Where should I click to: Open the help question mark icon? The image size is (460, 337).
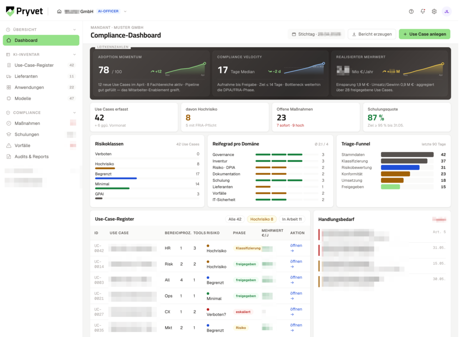tap(411, 11)
